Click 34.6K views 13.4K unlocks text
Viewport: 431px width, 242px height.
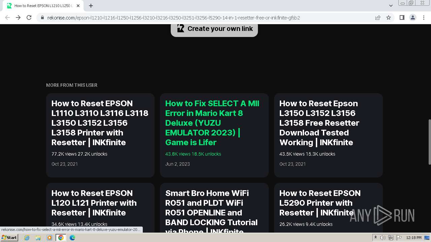pos(79,224)
